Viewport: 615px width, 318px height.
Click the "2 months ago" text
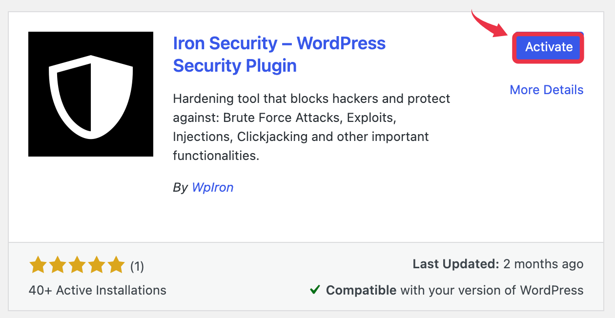click(x=543, y=264)
